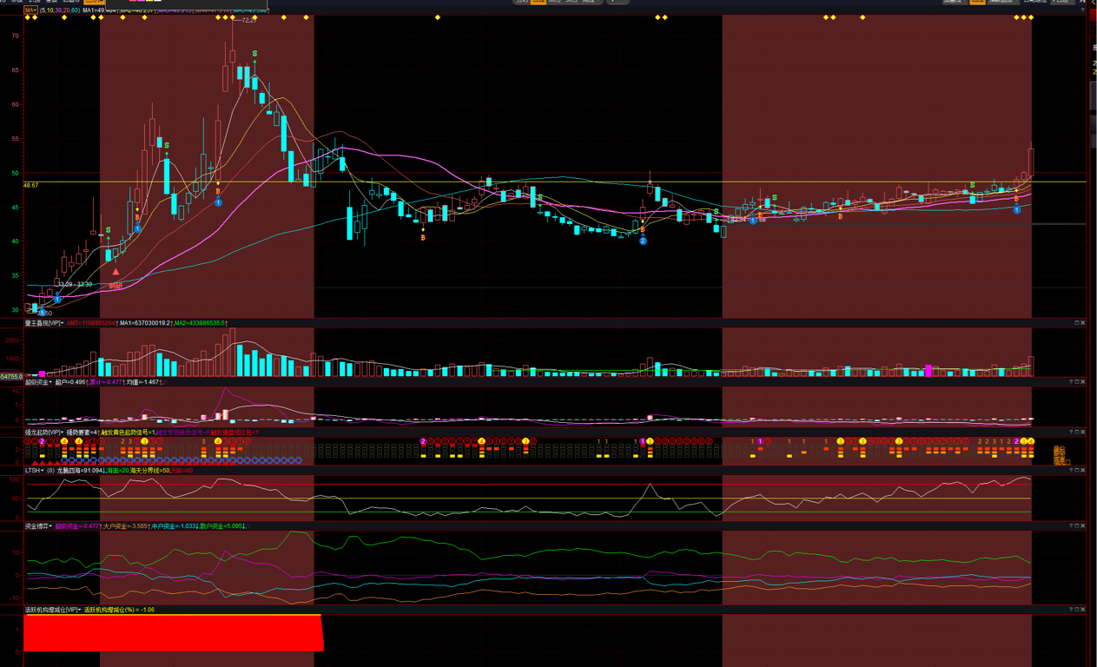Click the 散户资金=5.095 value

pos(221,525)
